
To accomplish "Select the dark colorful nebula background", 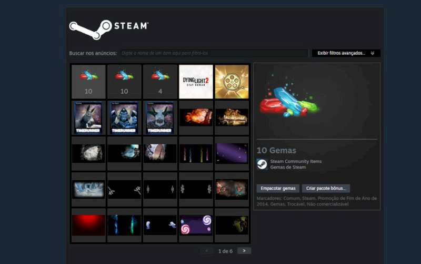I will click(x=232, y=190).
